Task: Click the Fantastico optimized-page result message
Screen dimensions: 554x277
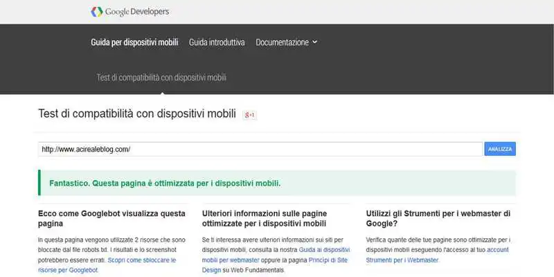Action: 276,183
